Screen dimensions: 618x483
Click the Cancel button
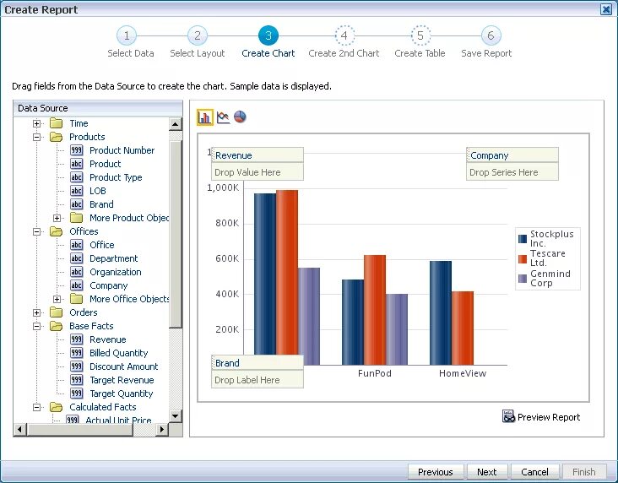(534, 471)
